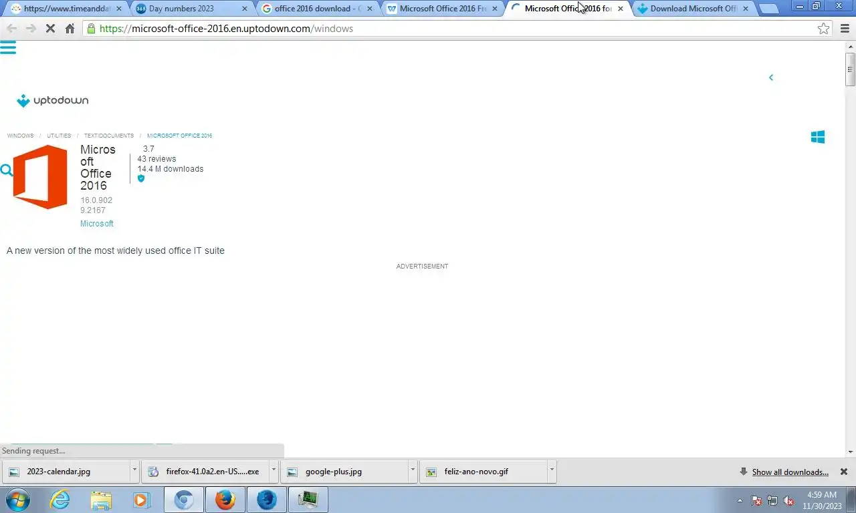Open the uptodown hamburger menu
The image size is (856, 513).
coord(8,47)
